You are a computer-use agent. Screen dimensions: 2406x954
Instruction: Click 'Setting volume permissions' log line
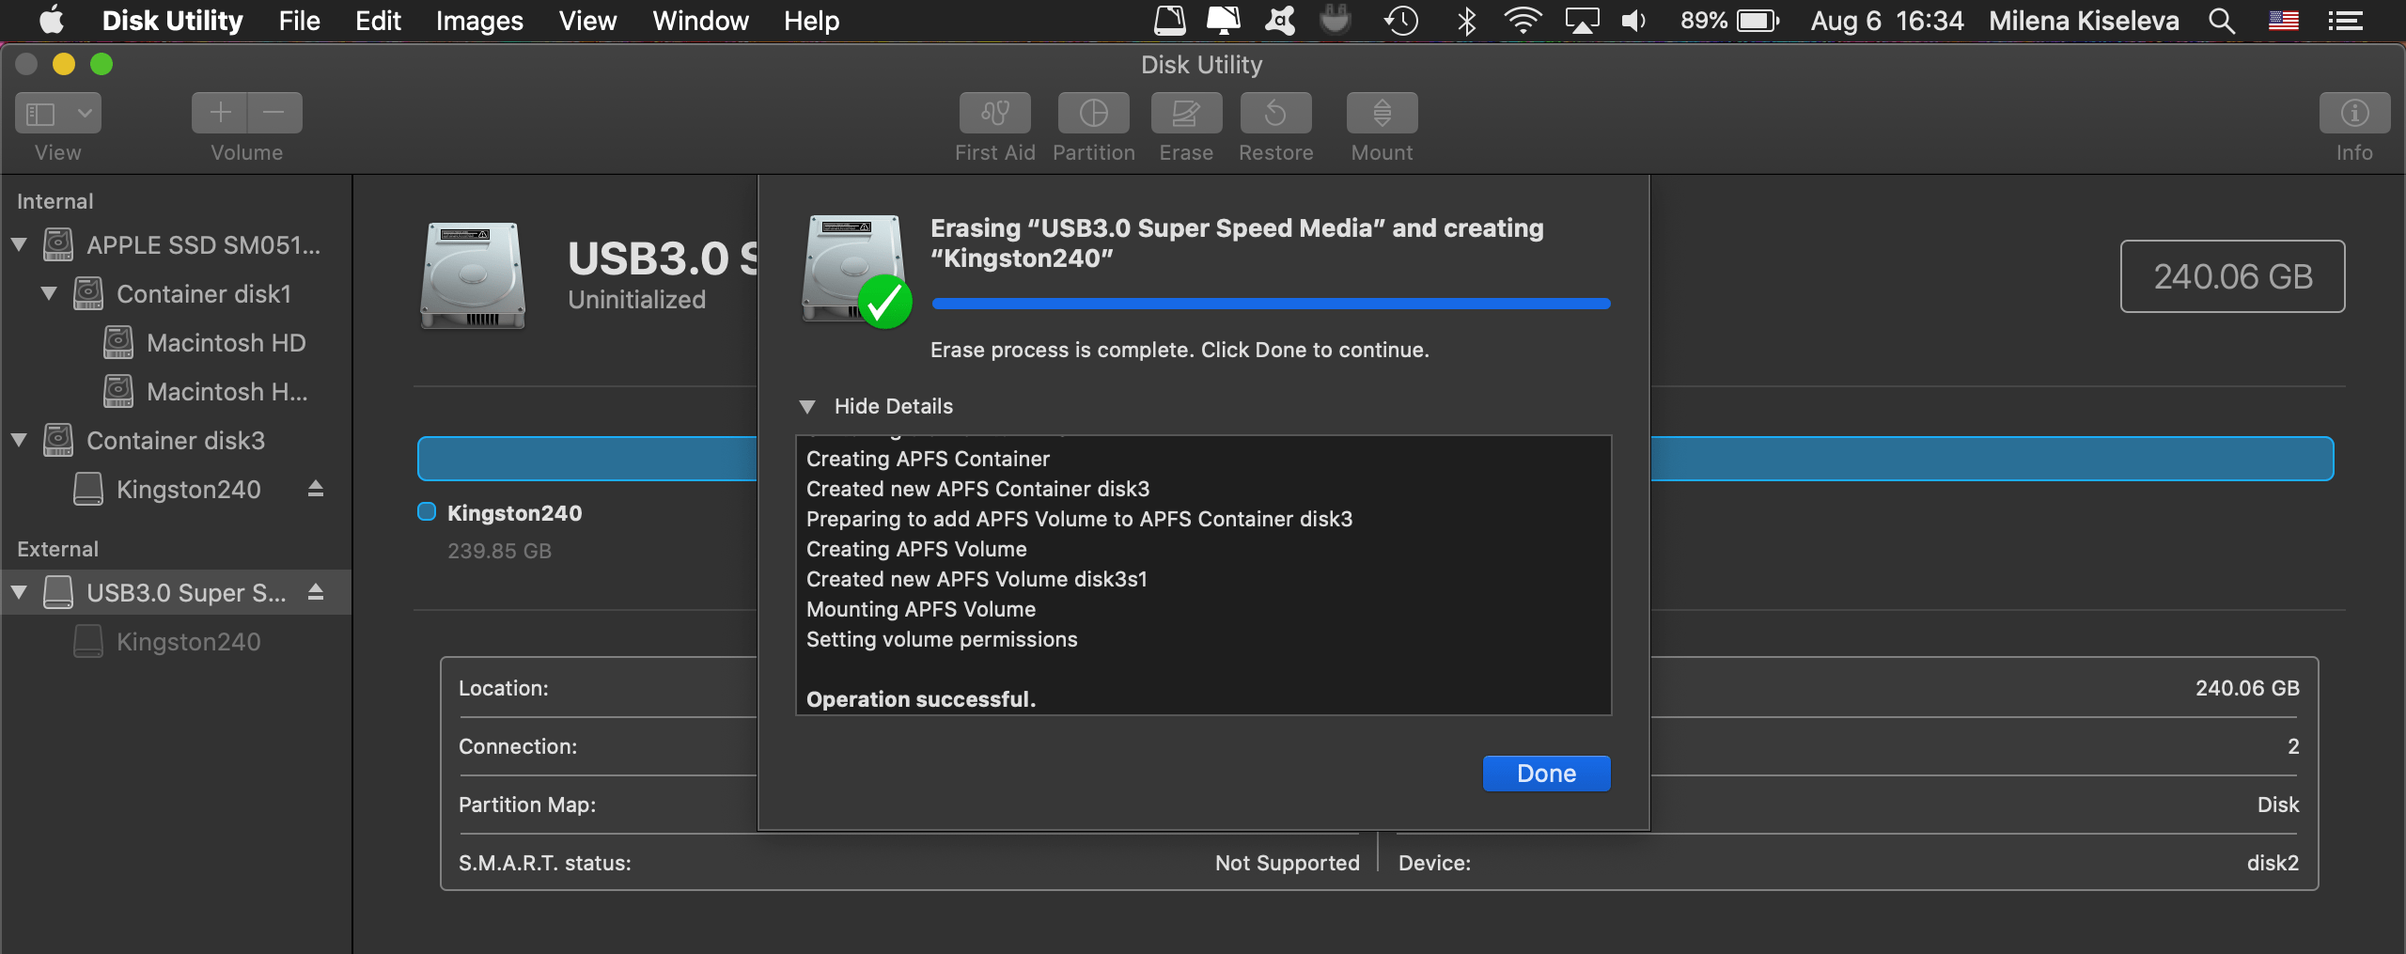(x=942, y=639)
